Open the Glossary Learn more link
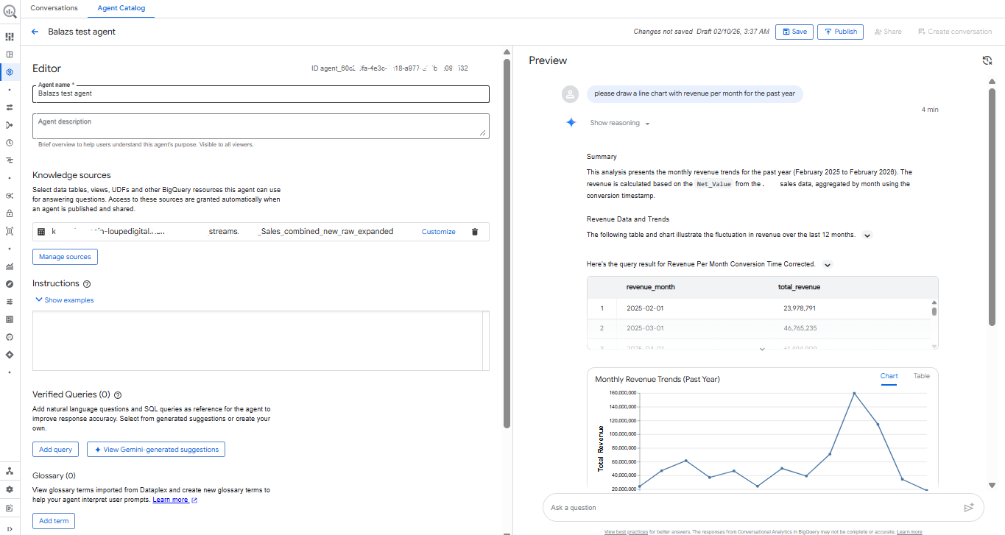Viewport: 1005px width, 535px height. (174, 500)
